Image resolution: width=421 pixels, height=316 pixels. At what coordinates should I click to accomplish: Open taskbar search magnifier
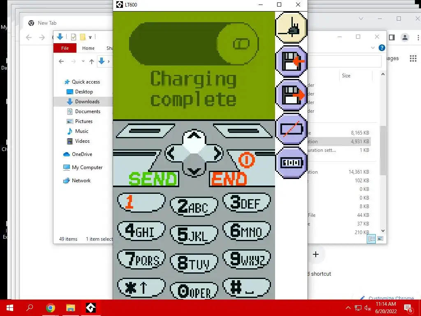[x=30, y=308]
